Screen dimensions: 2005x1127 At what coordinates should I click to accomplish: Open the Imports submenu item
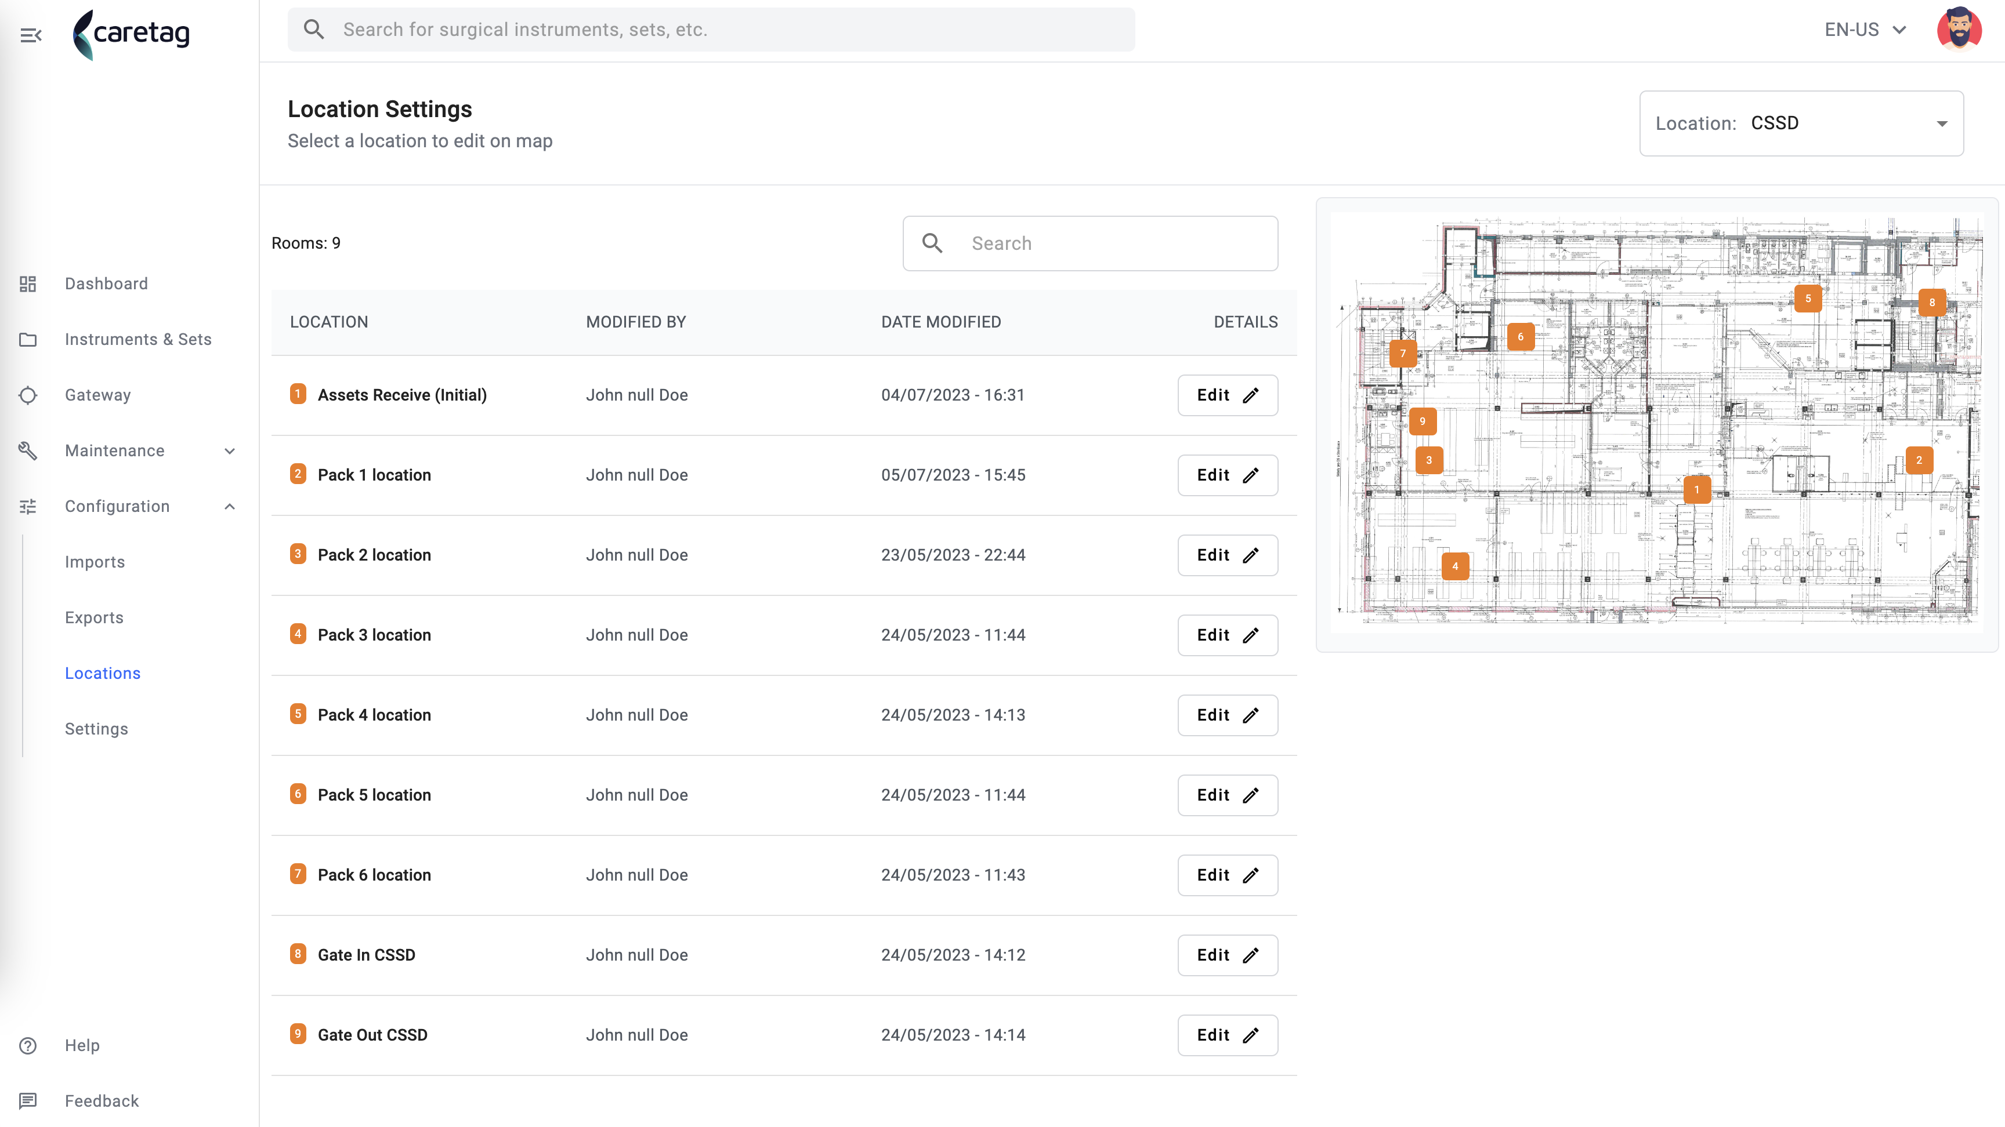(x=95, y=562)
